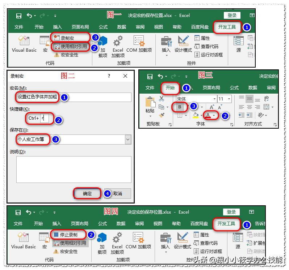Click 确定 in the 录制宏 dialog
Image resolution: width=289 pixels, height=270 pixels.
[x=87, y=194]
